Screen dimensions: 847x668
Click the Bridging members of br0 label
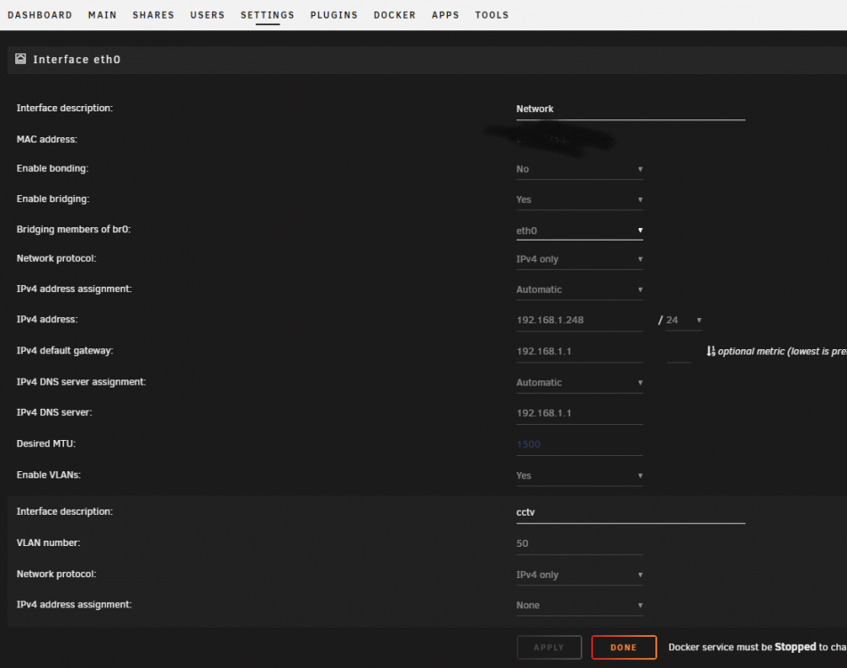[73, 230]
